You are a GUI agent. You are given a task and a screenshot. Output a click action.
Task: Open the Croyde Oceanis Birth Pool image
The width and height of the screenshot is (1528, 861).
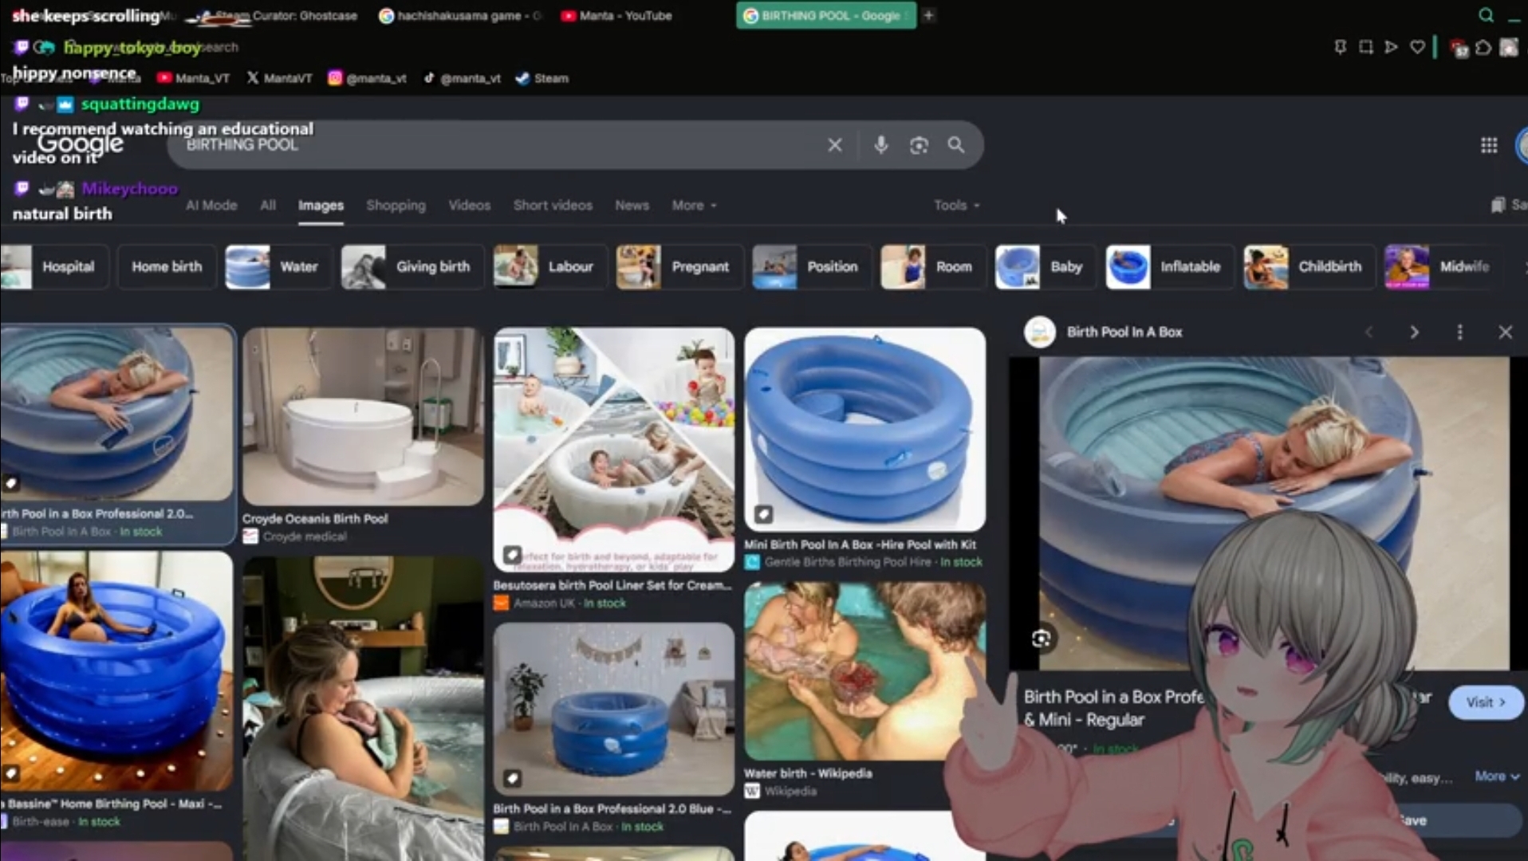[363, 416]
